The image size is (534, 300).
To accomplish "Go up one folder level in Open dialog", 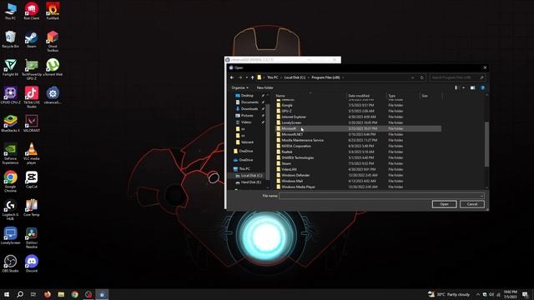I will tap(252, 77).
